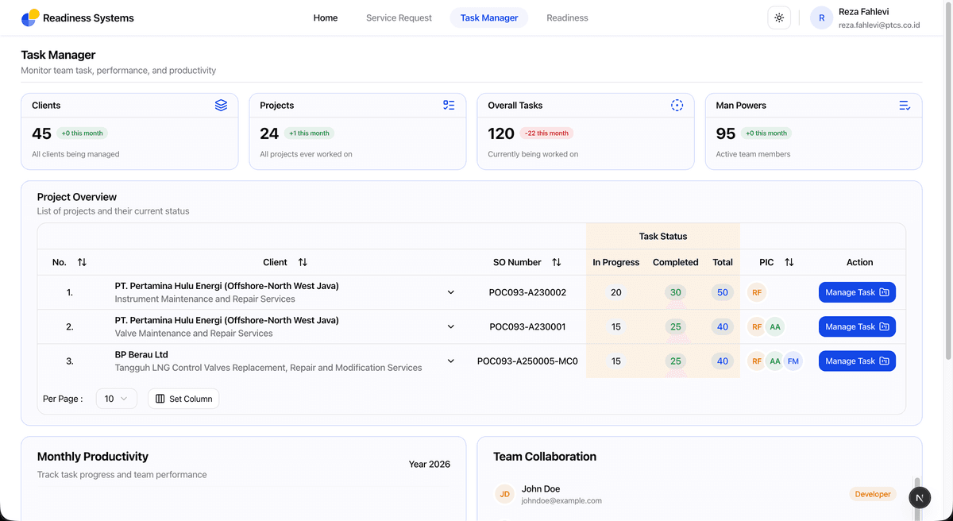This screenshot has height=521, width=953.
Task: Click the Projects card checklist icon
Action: point(449,105)
